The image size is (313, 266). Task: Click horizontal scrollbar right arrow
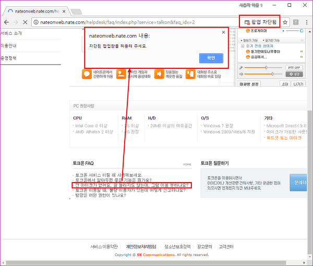(304, 262)
